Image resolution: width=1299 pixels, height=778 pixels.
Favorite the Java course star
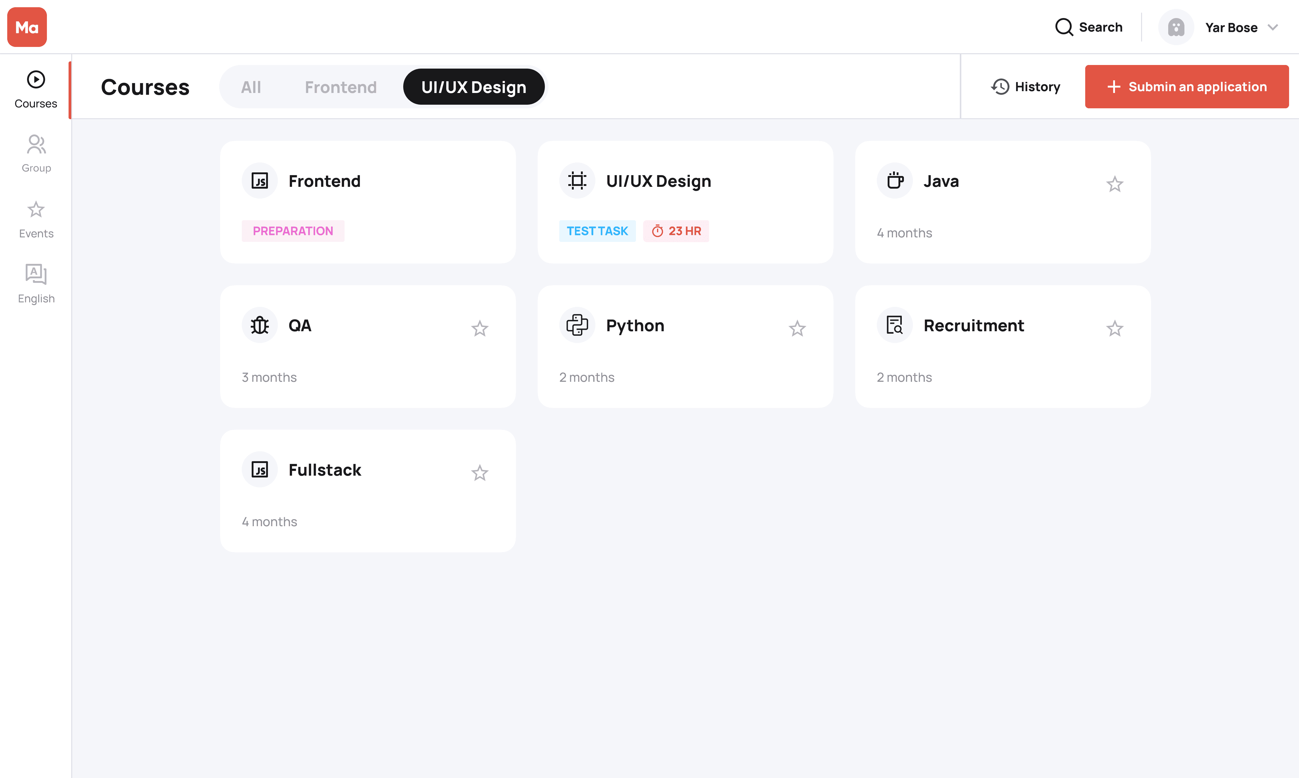(x=1115, y=184)
